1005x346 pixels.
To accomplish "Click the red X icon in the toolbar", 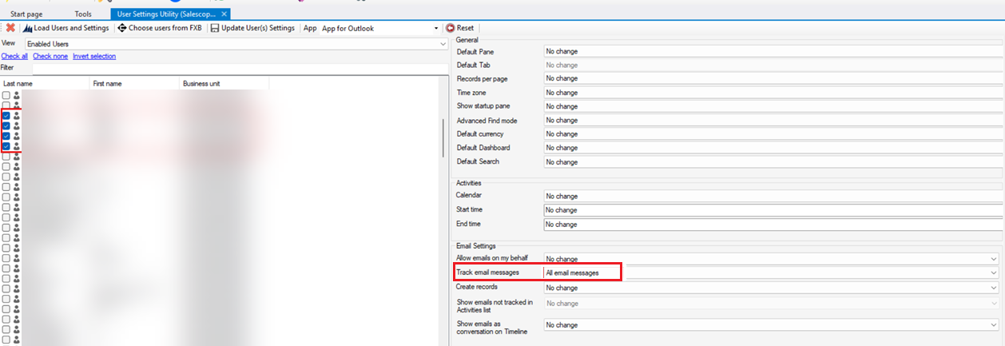I will 10,28.
